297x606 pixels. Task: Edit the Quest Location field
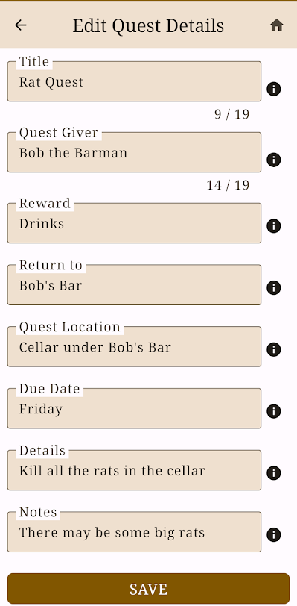[x=134, y=347]
